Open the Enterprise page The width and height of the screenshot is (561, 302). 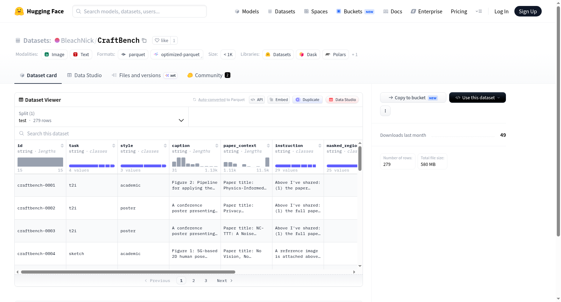pyautogui.click(x=427, y=11)
